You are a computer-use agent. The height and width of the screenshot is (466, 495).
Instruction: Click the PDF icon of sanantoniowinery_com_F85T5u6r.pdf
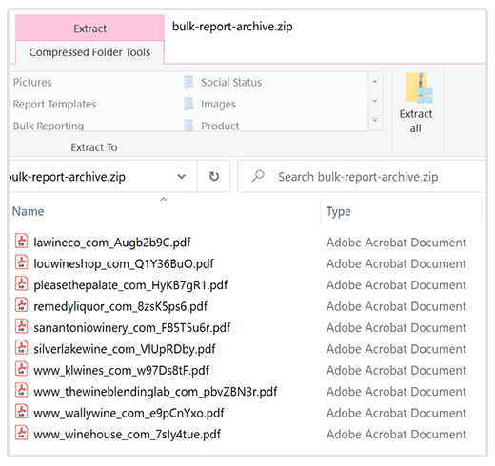coord(22,326)
